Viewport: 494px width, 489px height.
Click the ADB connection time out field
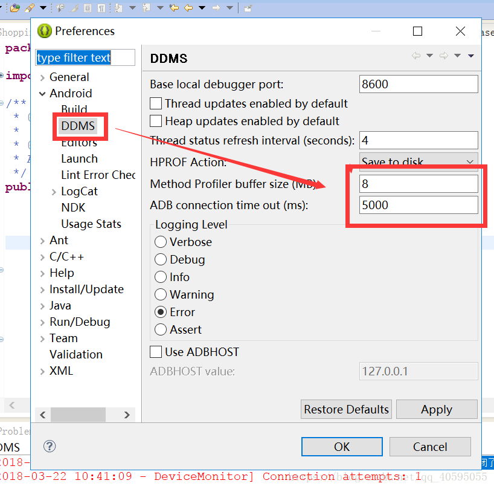click(x=419, y=205)
